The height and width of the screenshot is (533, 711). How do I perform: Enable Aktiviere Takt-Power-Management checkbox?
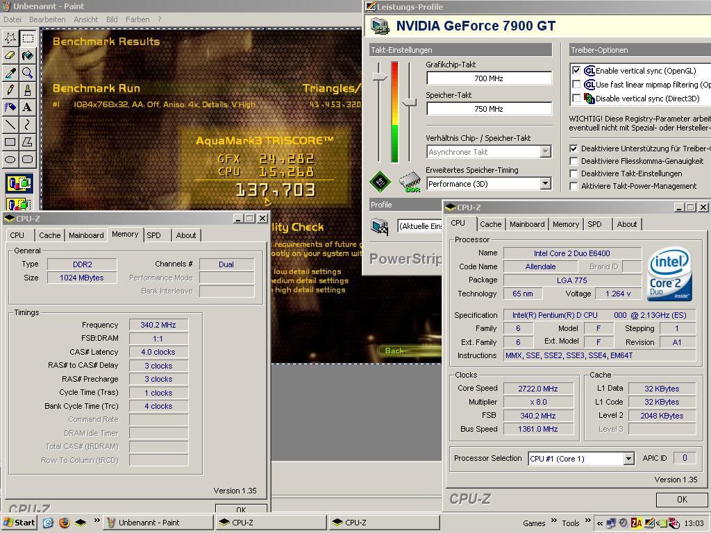(x=574, y=186)
